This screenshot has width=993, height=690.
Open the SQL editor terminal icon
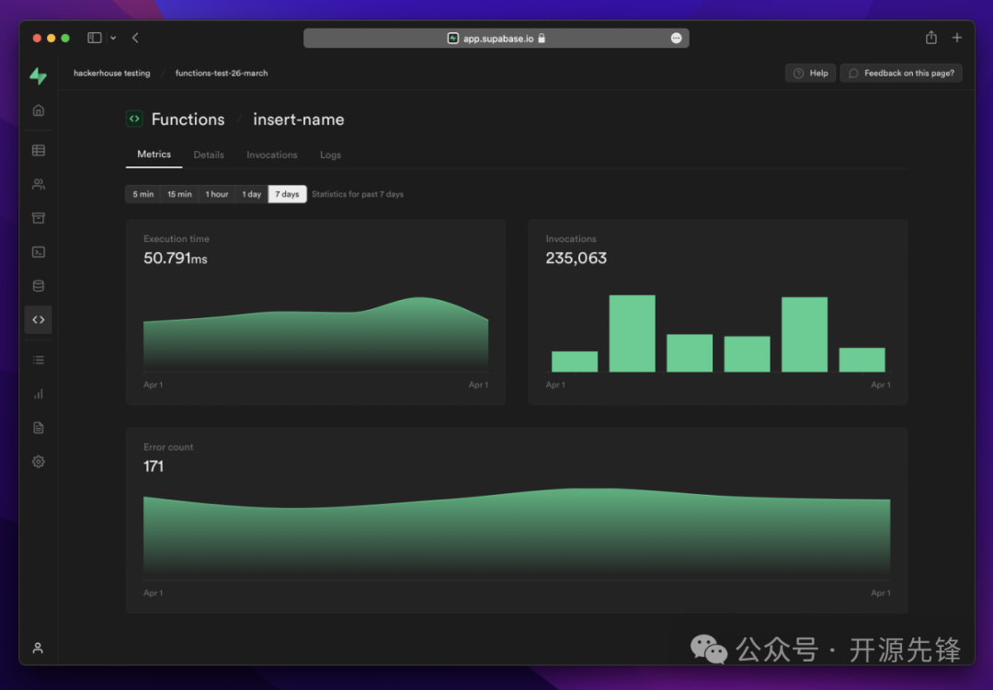coord(39,252)
